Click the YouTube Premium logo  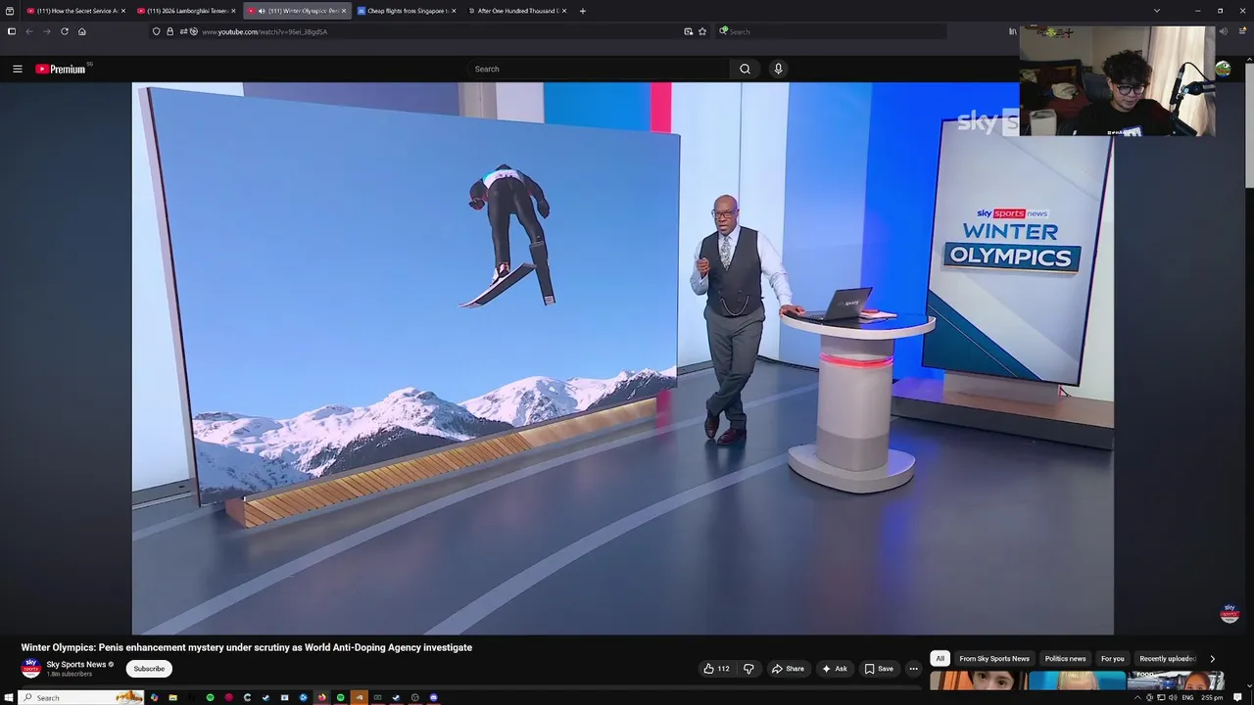click(61, 69)
